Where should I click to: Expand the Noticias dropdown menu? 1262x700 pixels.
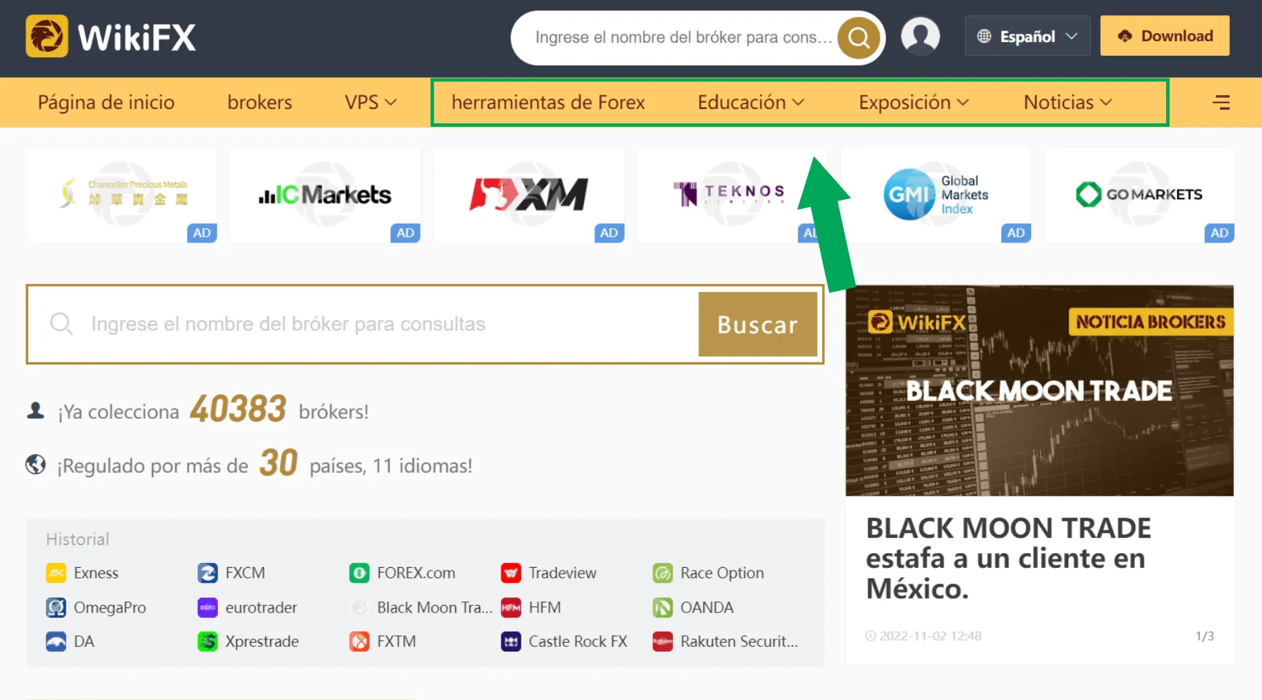click(x=1068, y=102)
